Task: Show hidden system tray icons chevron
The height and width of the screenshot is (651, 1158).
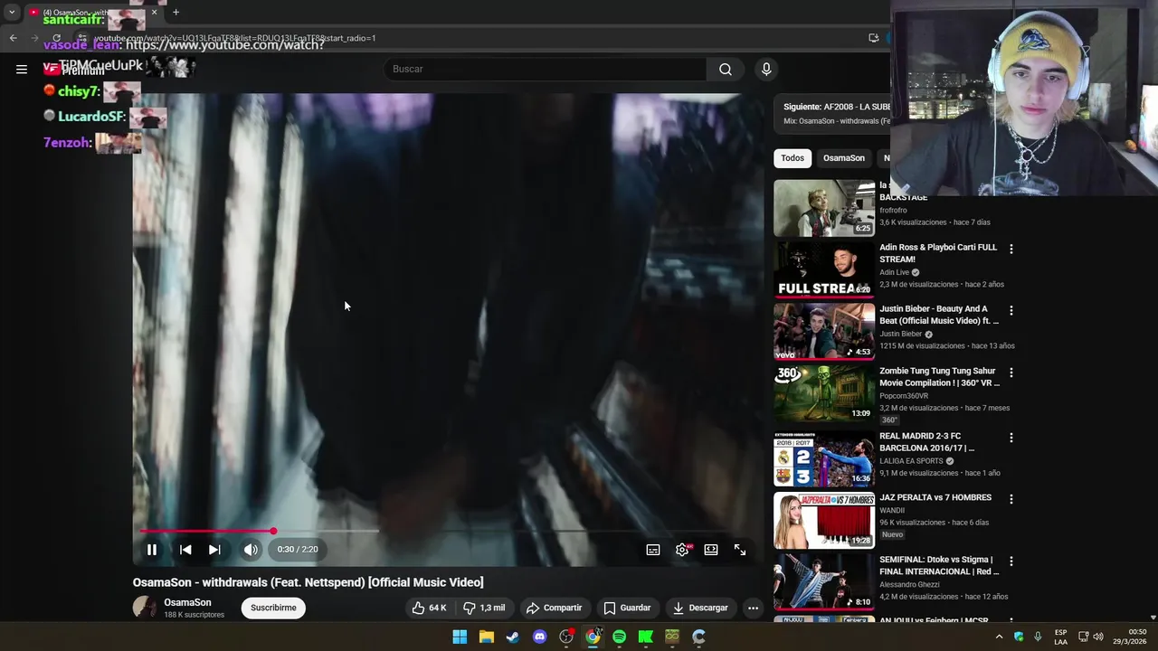Action: point(999,637)
